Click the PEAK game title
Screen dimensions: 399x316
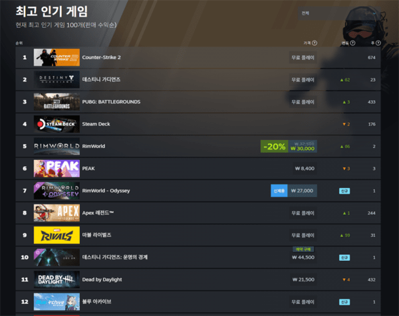coord(88,169)
